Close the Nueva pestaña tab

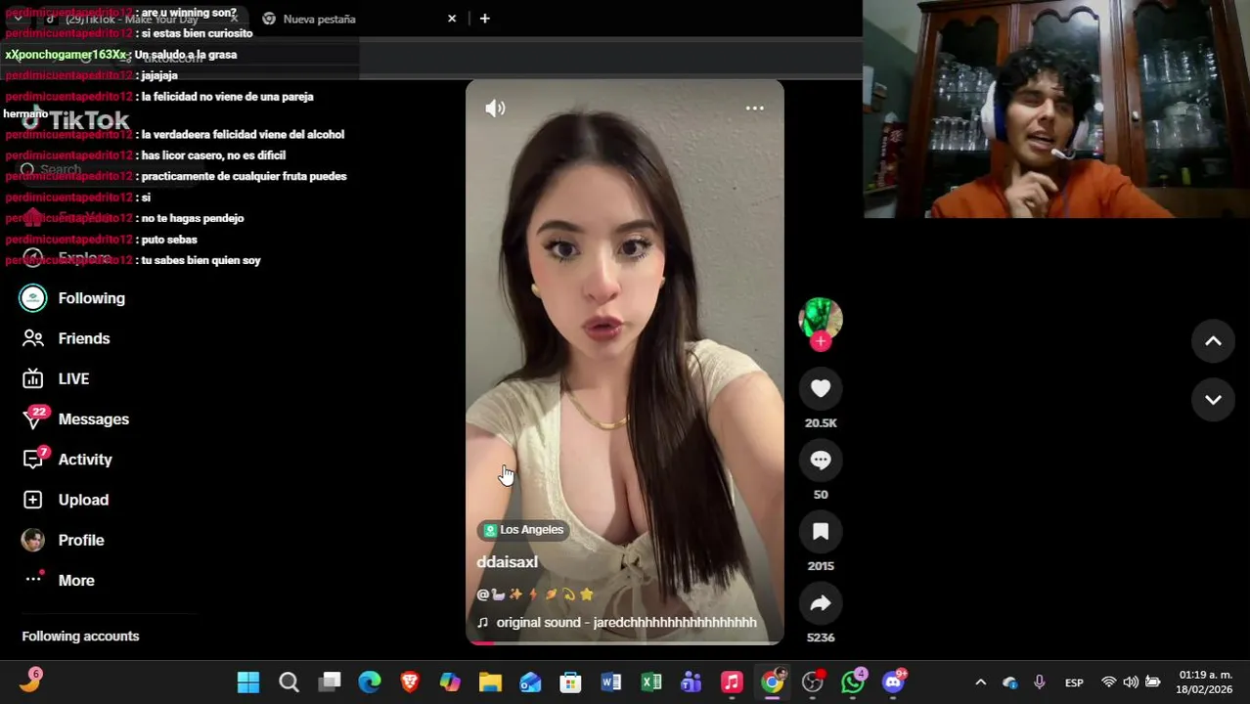[x=452, y=19]
